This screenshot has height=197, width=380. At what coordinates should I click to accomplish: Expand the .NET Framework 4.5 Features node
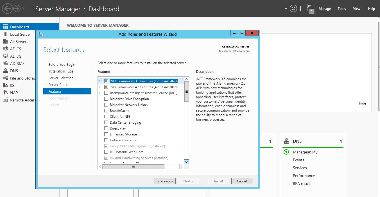[x=99, y=87]
